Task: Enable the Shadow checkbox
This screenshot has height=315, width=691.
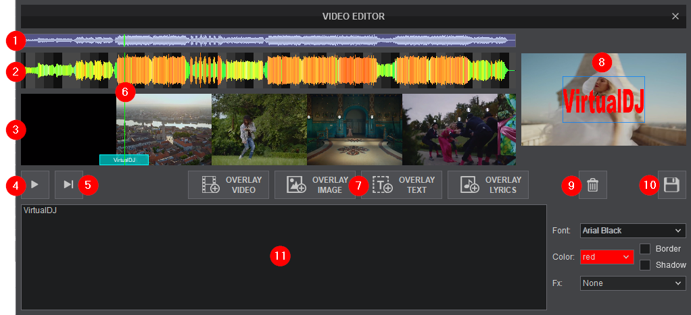Action: click(x=645, y=265)
